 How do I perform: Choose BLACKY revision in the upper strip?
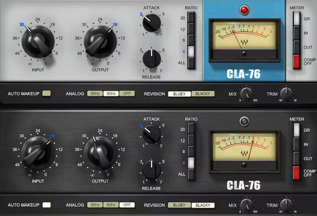coord(203,94)
